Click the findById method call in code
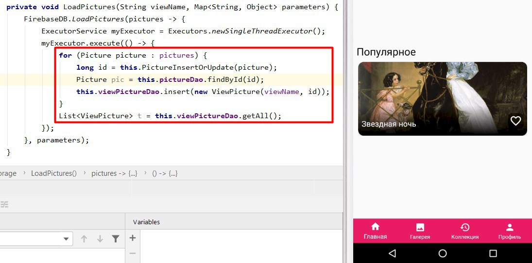The image size is (532, 263). [224, 79]
